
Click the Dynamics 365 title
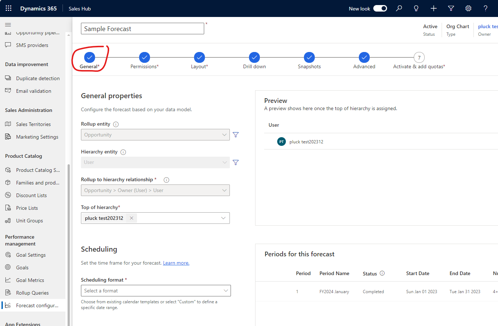38,8
